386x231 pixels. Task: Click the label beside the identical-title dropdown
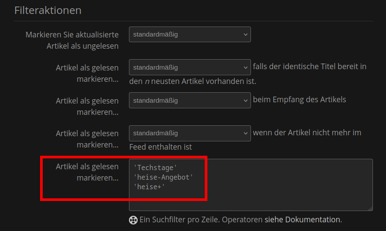(x=87, y=73)
